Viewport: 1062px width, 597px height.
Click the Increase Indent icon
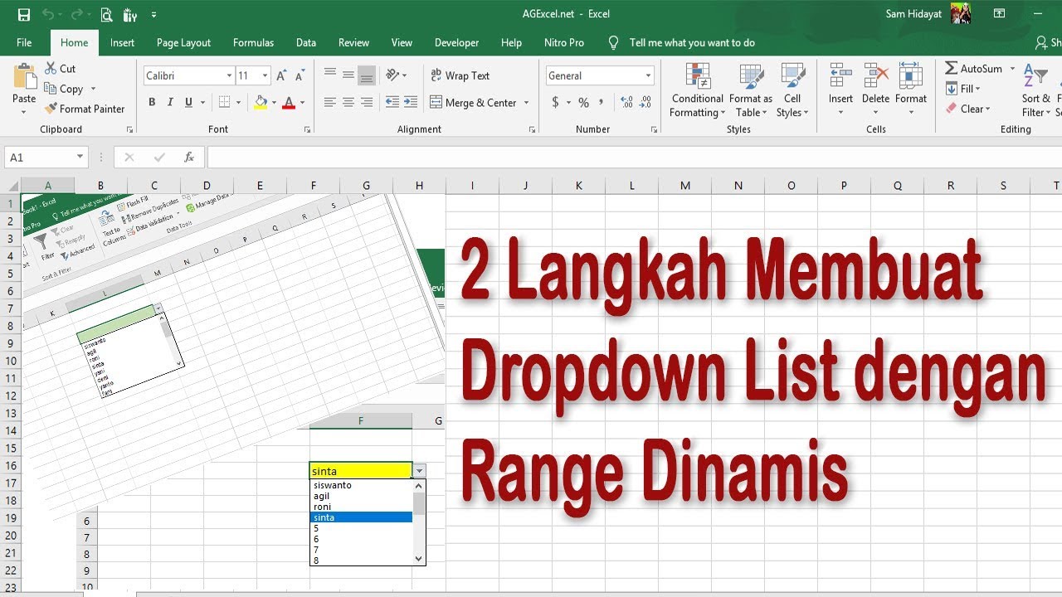click(412, 103)
